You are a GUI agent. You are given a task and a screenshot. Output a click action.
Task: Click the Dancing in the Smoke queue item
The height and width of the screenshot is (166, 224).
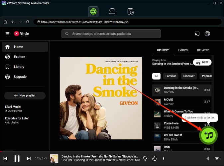coord(182,90)
